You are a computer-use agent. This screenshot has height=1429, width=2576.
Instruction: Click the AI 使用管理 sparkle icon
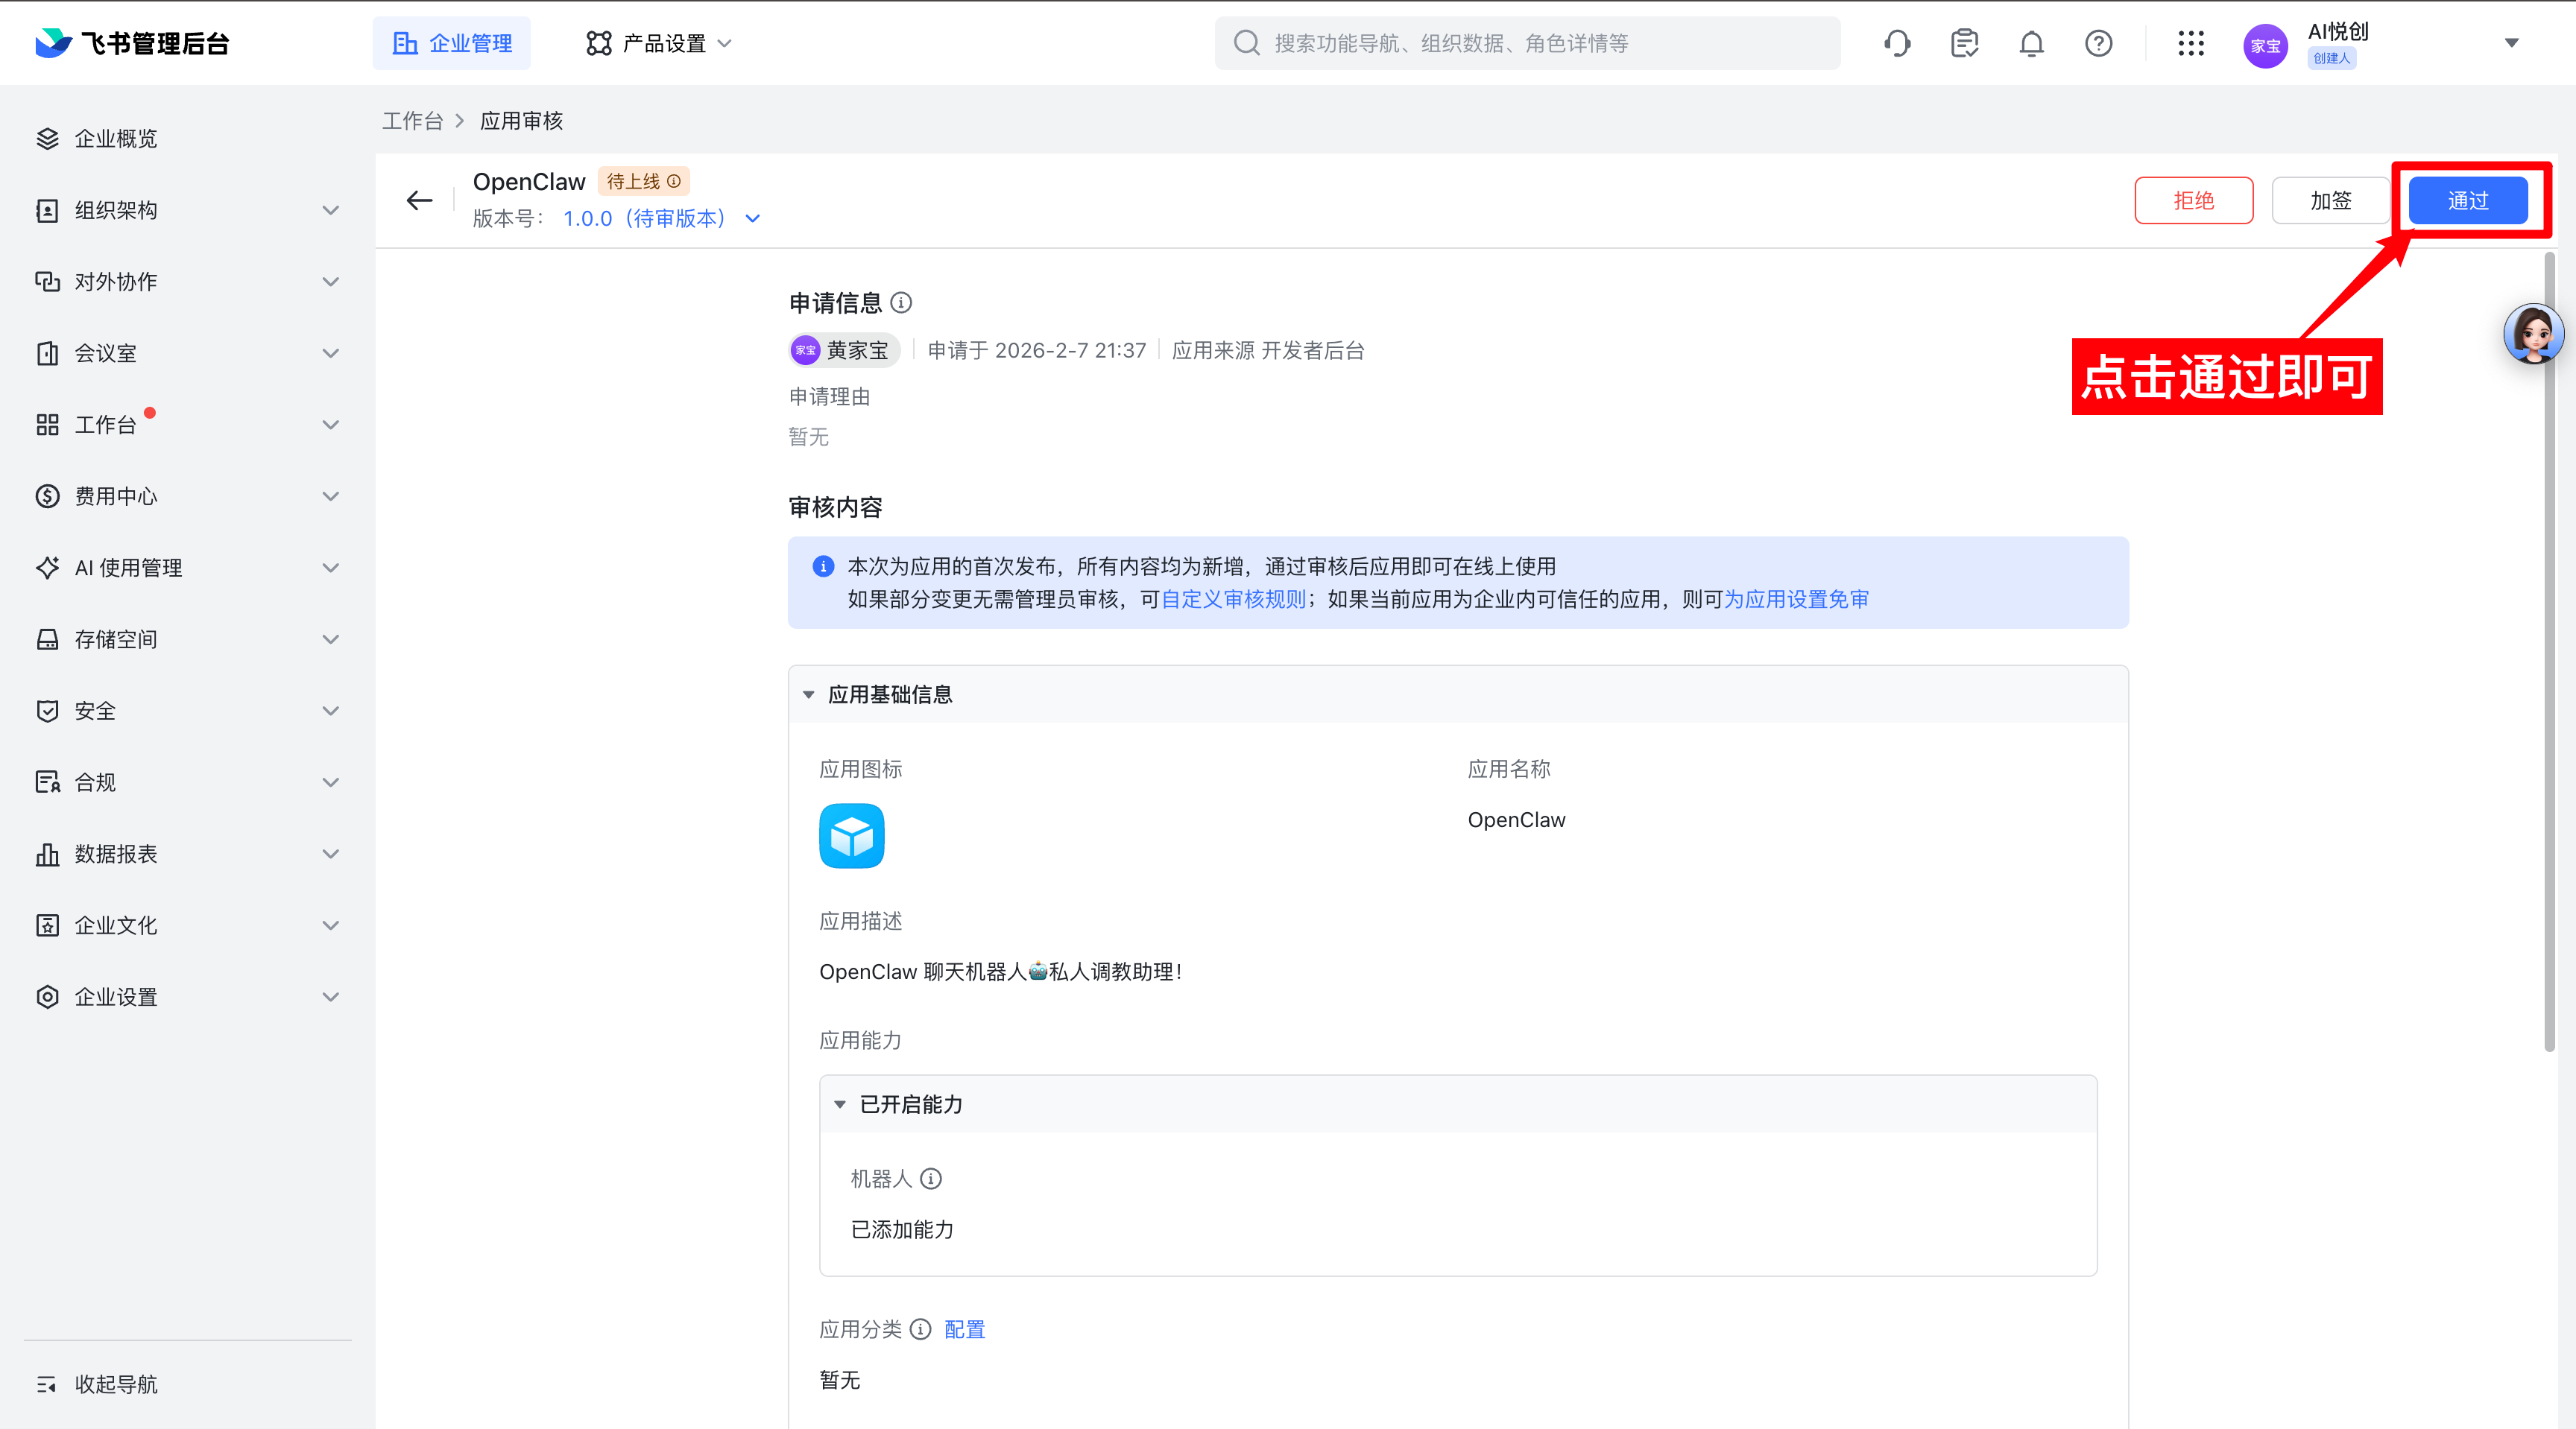point(47,568)
